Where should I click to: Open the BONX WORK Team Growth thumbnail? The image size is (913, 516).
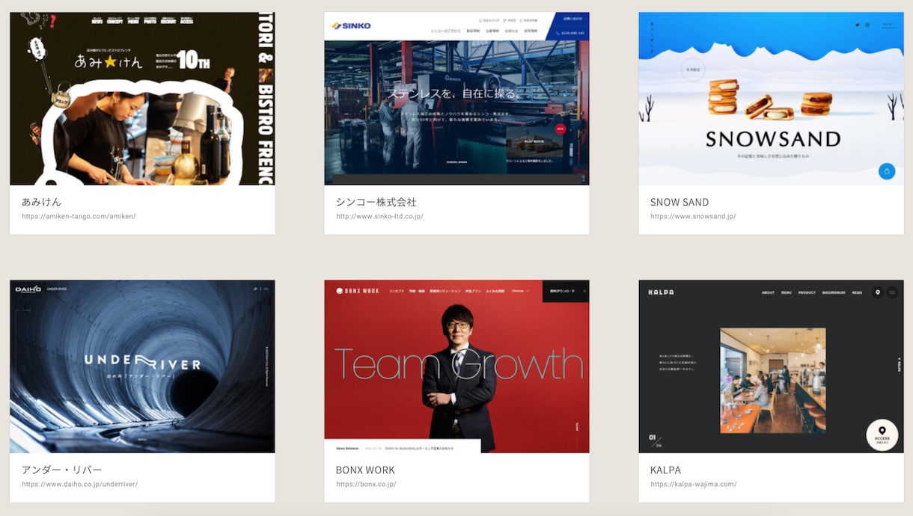(x=456, y=366)
